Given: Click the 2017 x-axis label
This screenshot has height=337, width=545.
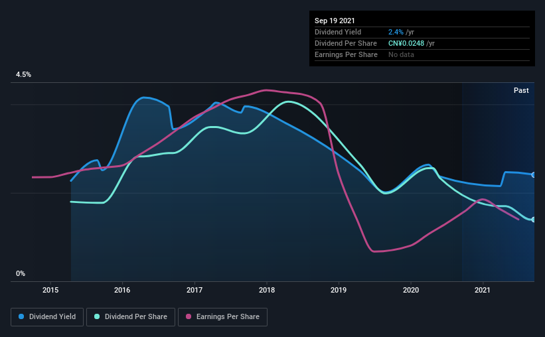Looking at the screenshot, I should [195, 290].
